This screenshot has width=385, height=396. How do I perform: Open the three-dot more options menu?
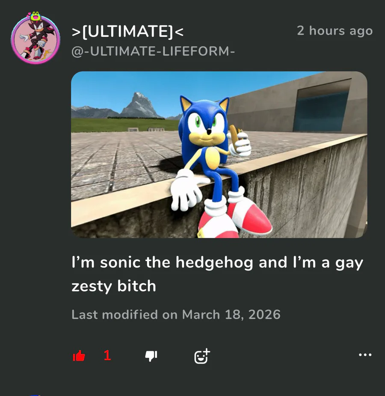point(365,355)
